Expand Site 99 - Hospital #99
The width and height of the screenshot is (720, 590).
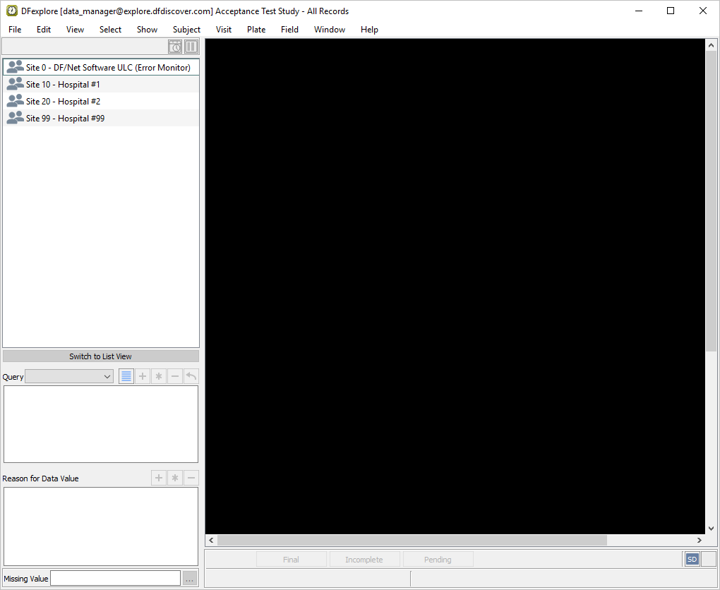click(x=65, y=119)
